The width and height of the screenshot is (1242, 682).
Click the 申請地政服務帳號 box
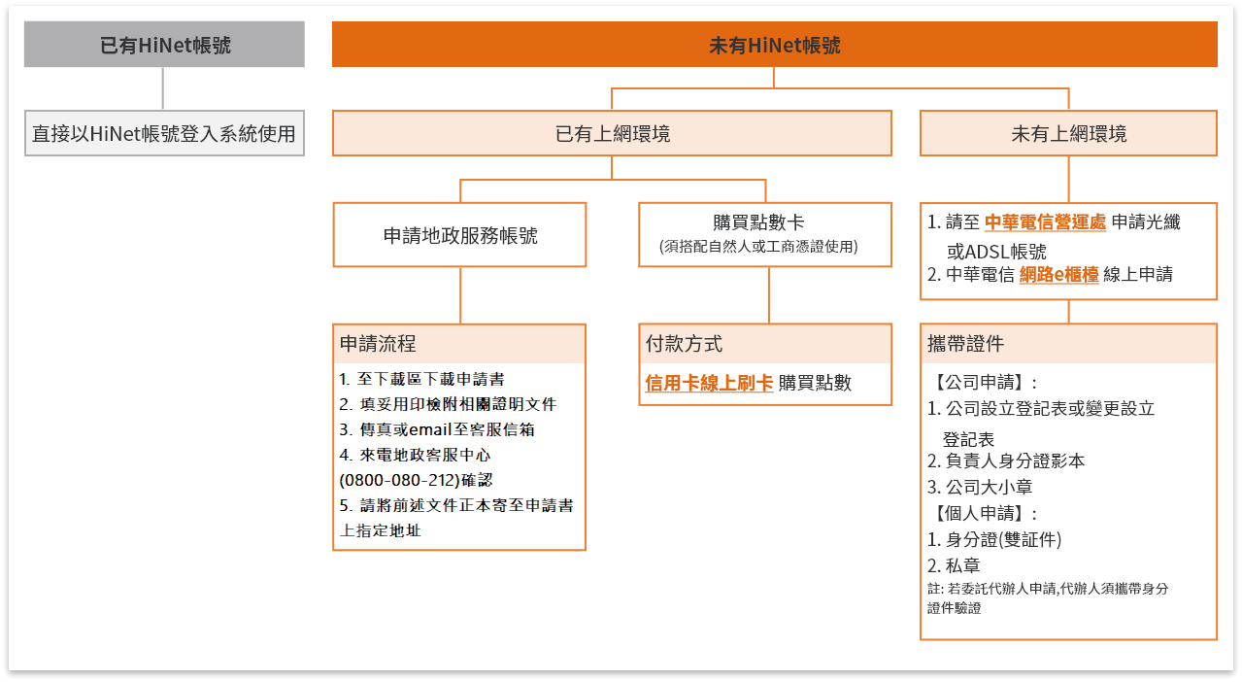(x=459, y=235)
